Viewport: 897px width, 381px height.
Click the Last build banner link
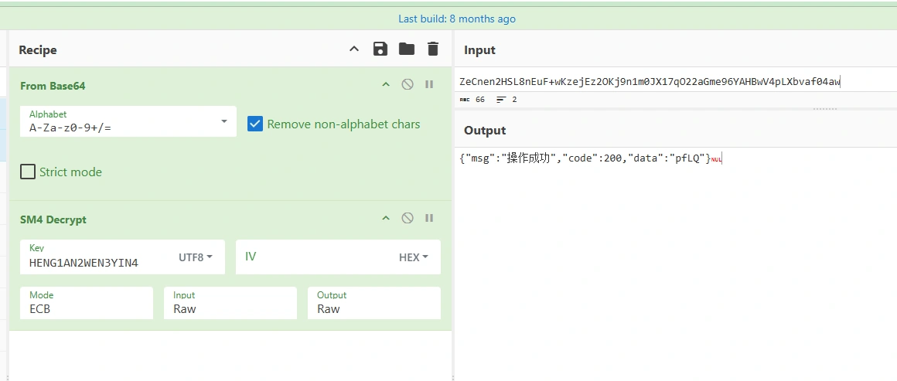(456, 19)
